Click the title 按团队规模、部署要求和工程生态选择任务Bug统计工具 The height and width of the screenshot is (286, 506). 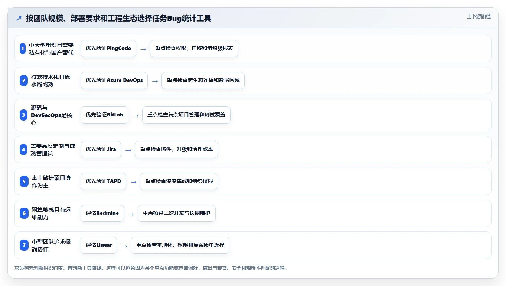coord(119,19)
